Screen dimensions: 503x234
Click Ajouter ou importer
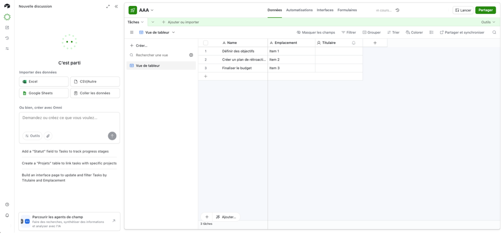(180, 22)
